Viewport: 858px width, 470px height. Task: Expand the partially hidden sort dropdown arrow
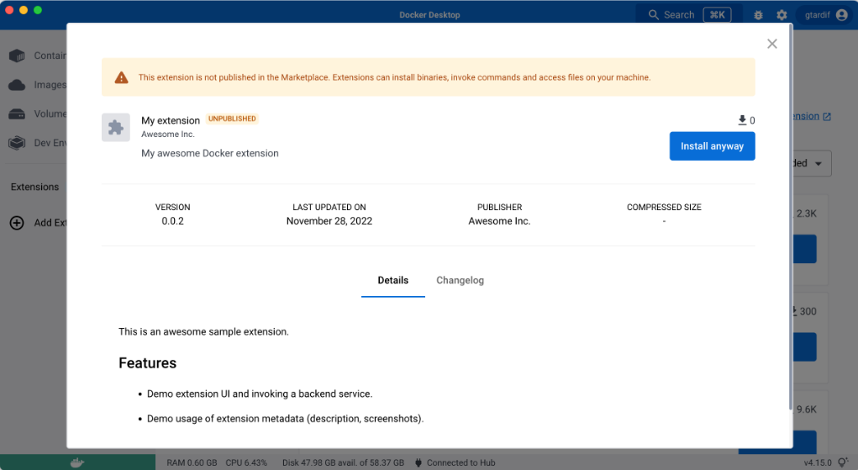point(818,164)
